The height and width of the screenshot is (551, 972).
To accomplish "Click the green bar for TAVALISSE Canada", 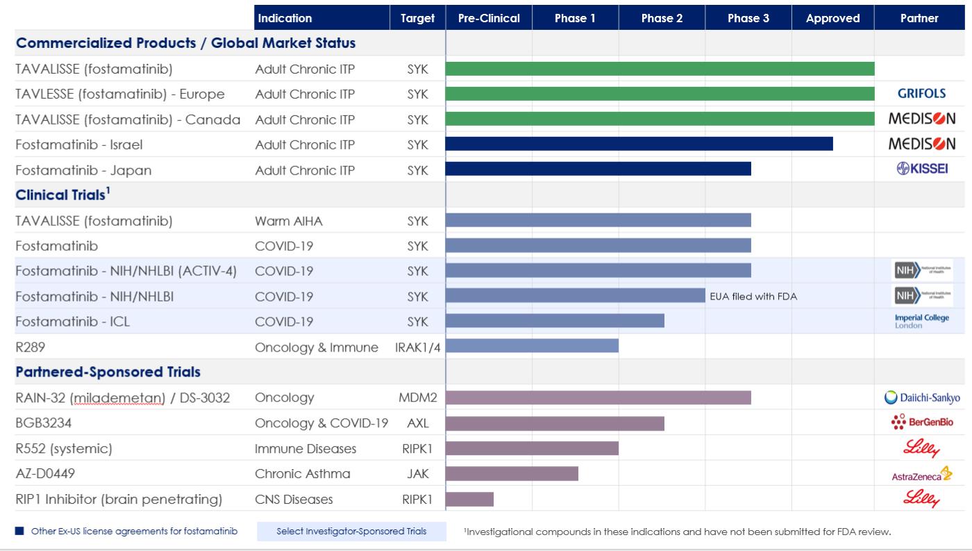I will pyautogui.click(x=660, y=119).
